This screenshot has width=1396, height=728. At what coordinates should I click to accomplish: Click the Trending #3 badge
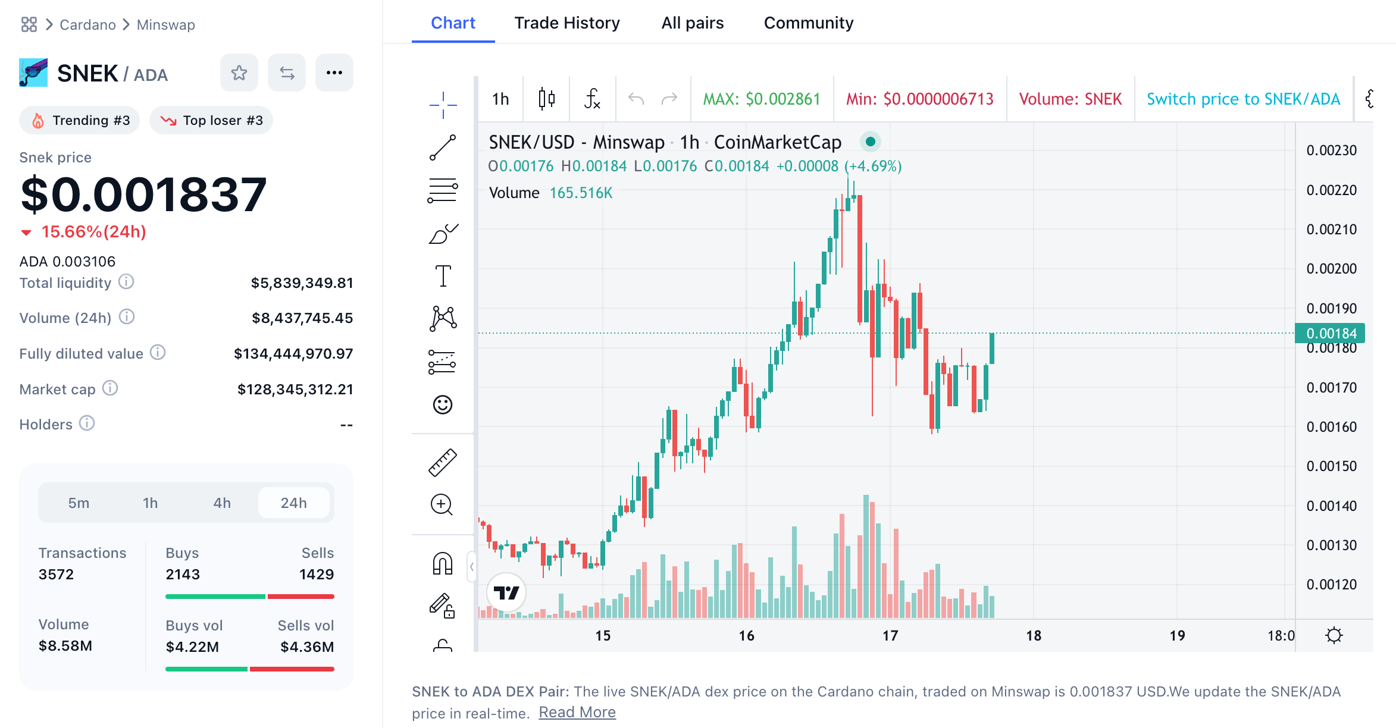[80, 120]
